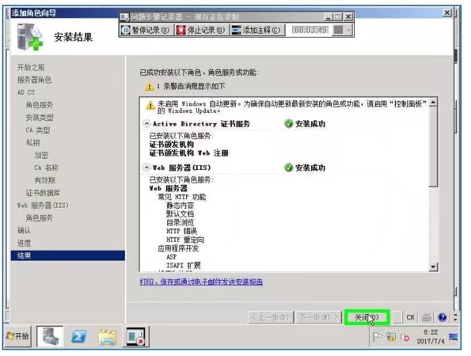This screenshot has width=471, height=356.
Task: Open Windows Explorer from the taskbar
Action: point(108,337)
